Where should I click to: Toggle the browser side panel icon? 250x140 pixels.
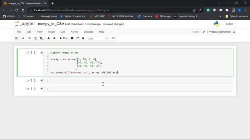pyautogui.click(x=233, y=10)
